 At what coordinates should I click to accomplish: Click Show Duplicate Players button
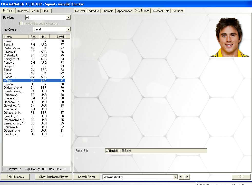pyautogui.click(x=54, y=177)
